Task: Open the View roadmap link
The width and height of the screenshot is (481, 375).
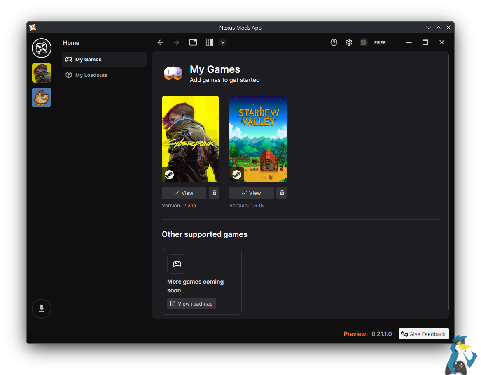Action: coord(191,303)
